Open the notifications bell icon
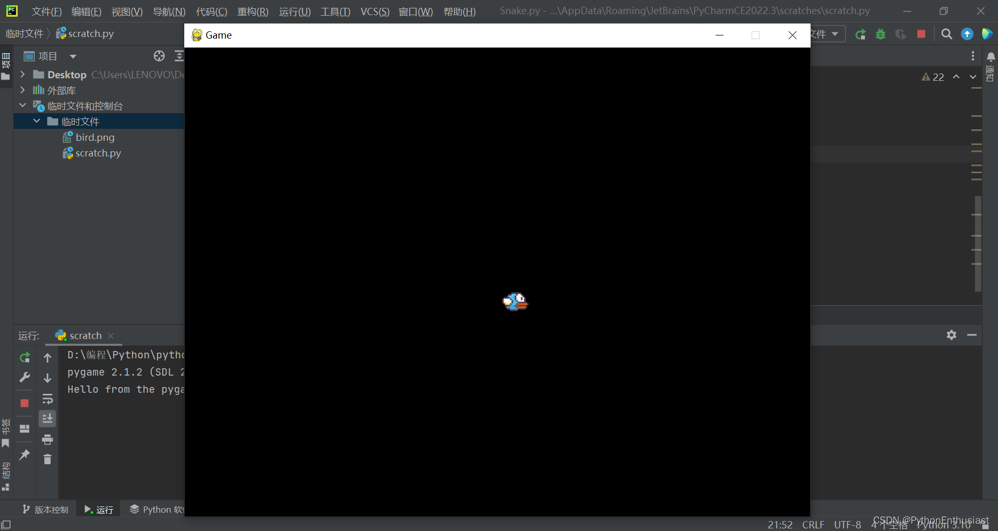This screenshot has height=531, width=998. [991, 56]
